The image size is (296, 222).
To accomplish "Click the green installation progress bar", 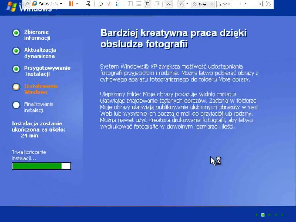I will coord(41,166).
